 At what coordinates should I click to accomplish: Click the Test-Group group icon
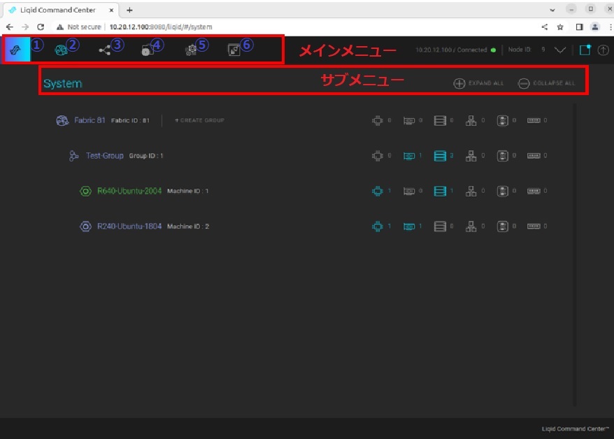tap(73, 156)
